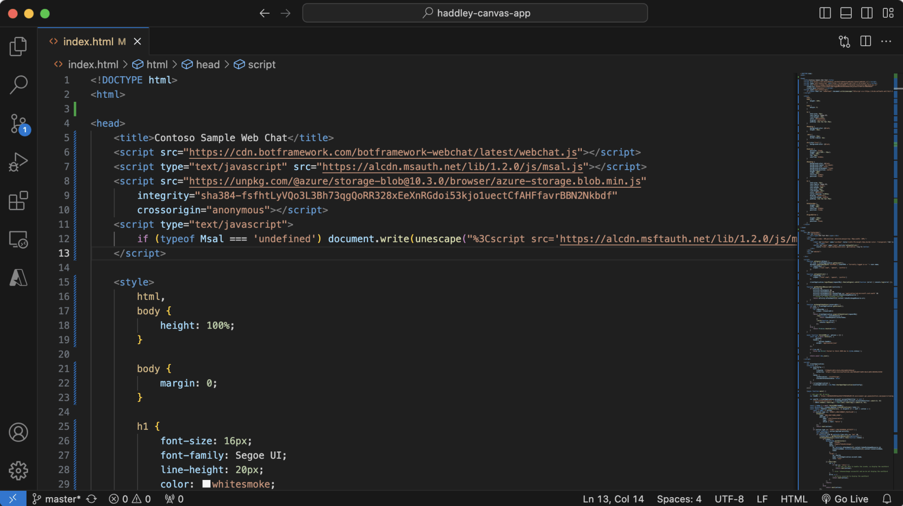Open the Extensions marketplace view
The height and width of the screenshot is (506, 903).
click(x=18, y=201)
